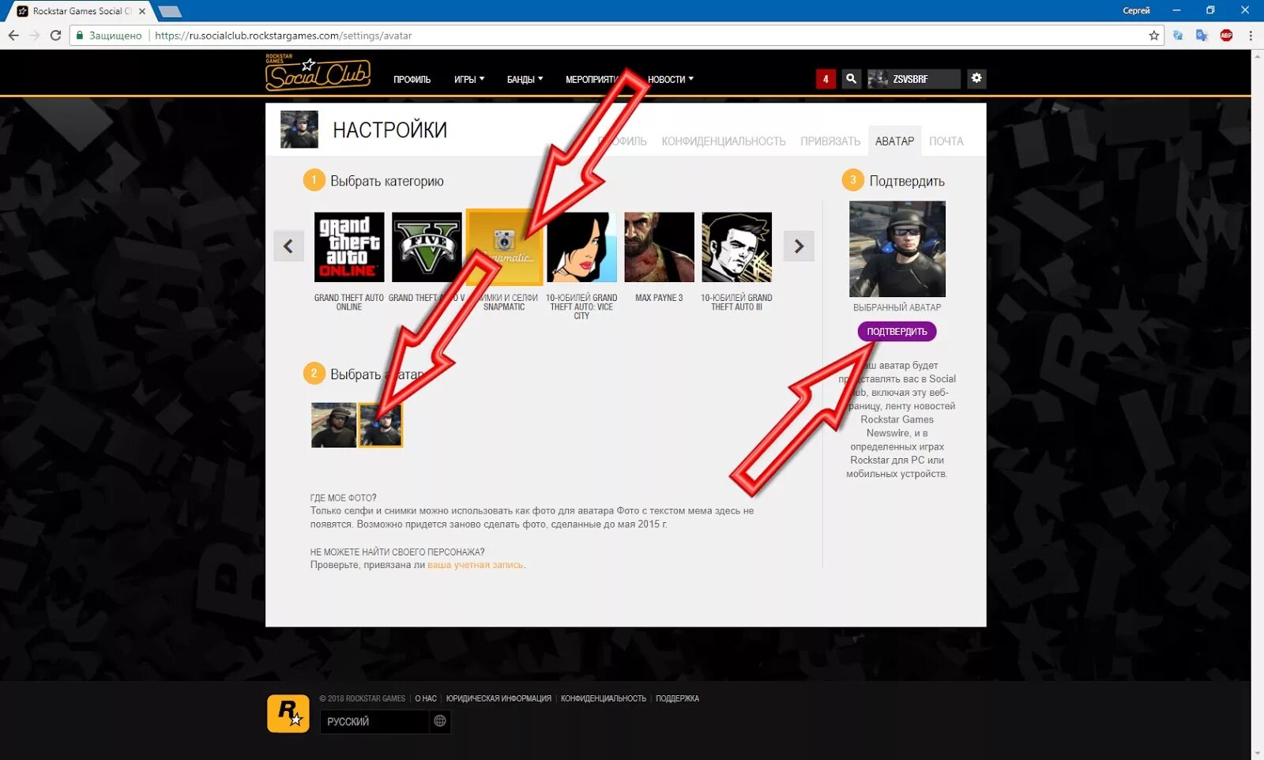Viewport: 1264px width, 760px height.
Task: Reload the page with the refresh icon
Action: (55, 35)
